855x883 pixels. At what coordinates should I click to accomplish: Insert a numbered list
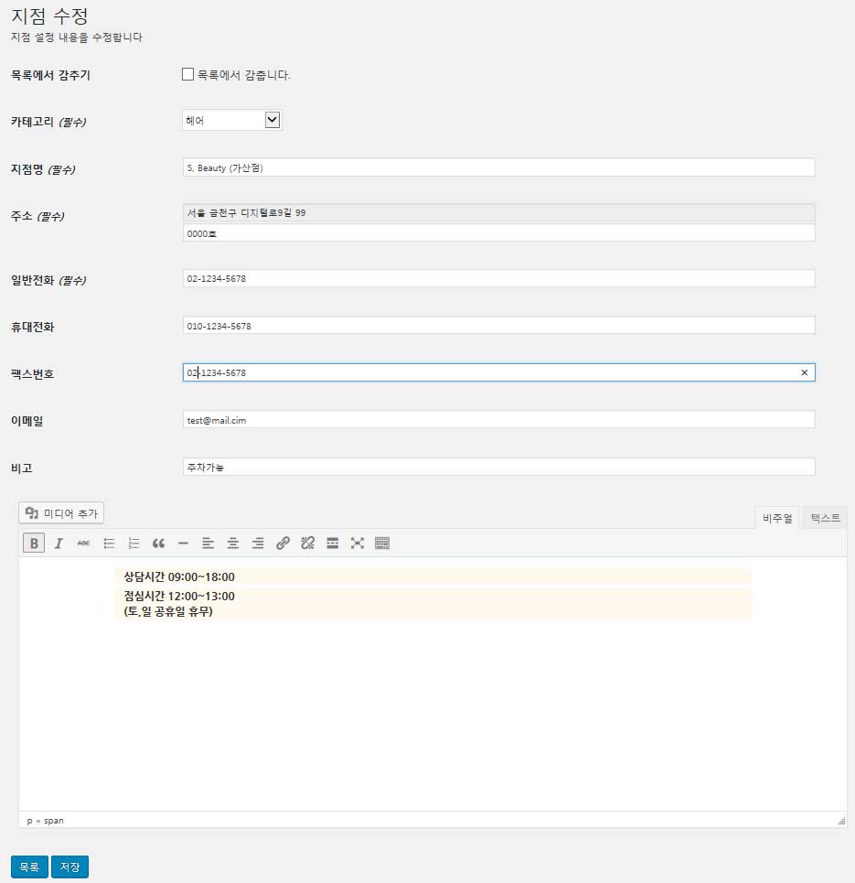point(134,543)
